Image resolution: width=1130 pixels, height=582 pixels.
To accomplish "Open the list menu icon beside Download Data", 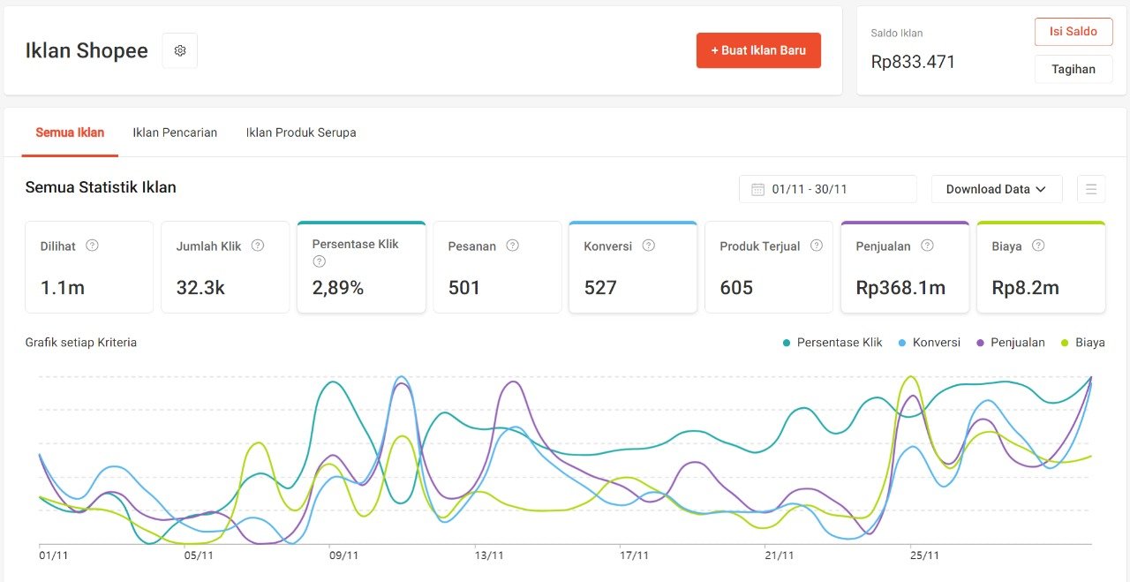I will pos(1091,189).
